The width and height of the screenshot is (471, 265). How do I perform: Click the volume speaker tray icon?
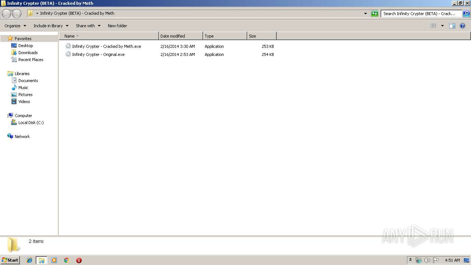tap(427, 260)
